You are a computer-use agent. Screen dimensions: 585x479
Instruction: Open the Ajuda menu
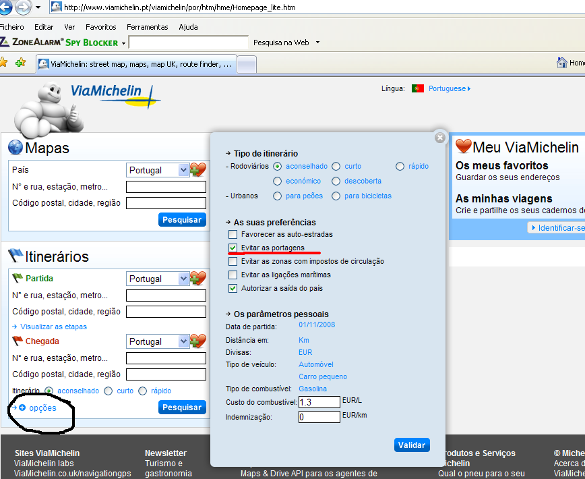coord(188,27)
